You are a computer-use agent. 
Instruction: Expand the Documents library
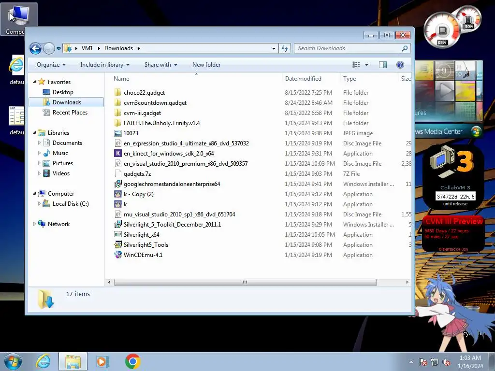[x=39, y=143]
